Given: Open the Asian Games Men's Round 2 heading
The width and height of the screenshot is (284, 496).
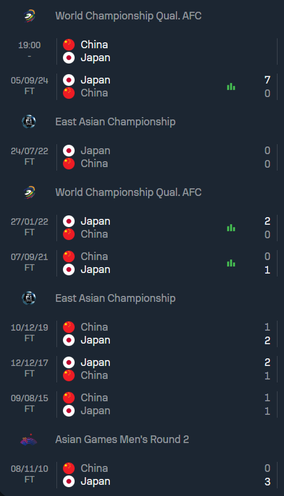Looking at the screenshot, I should pos(122,440).
